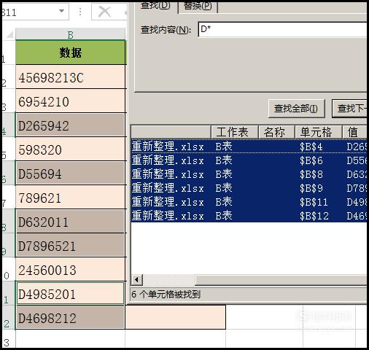The width and height of the screenshot is (369, 350).
Task: Click the 数据 header cell
Action: (71, 52)
